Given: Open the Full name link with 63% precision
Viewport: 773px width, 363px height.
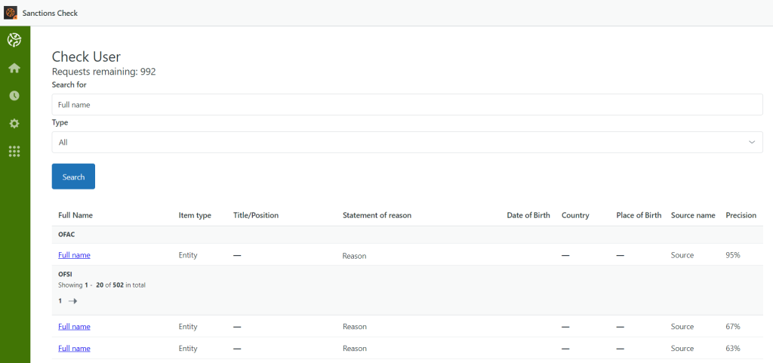Looking at the screenshot, I should (74, 349).
